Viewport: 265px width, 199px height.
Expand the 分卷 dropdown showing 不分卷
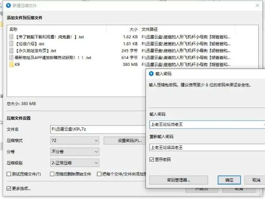75,152
